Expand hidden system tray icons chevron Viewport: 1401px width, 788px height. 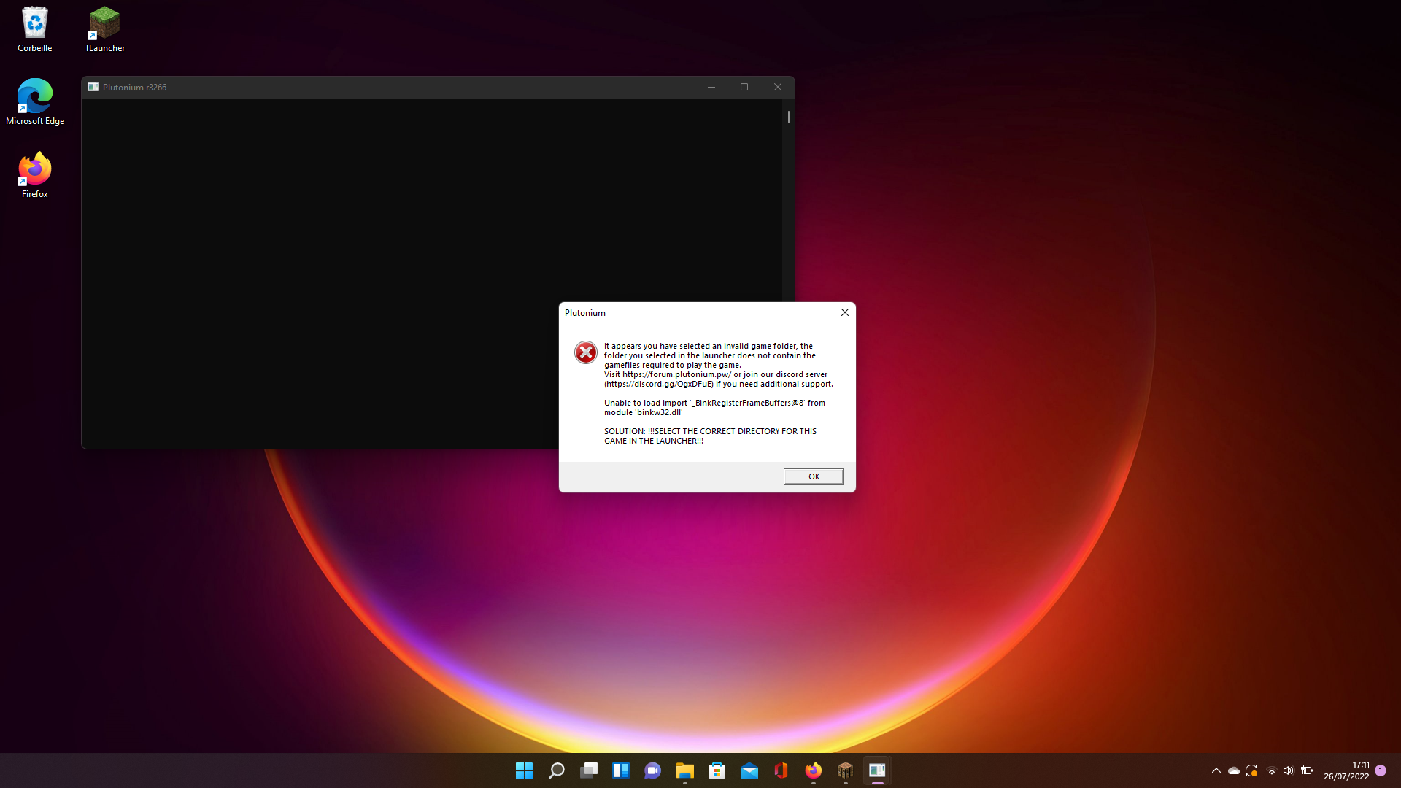(1216, 770)
